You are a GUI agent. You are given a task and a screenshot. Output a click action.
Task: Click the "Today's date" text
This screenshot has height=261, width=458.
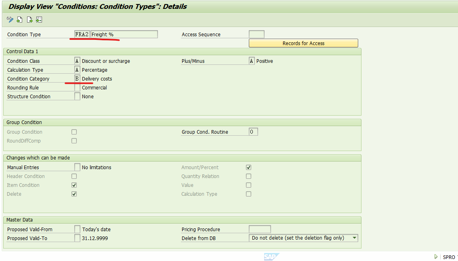point(97,230)
